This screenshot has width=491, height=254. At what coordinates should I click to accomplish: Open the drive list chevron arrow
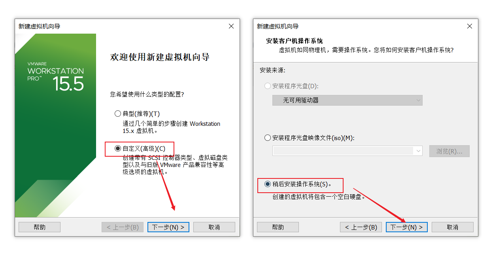point(418,100)
